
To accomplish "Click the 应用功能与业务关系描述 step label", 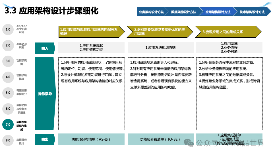I will click(x=22, y=109).
